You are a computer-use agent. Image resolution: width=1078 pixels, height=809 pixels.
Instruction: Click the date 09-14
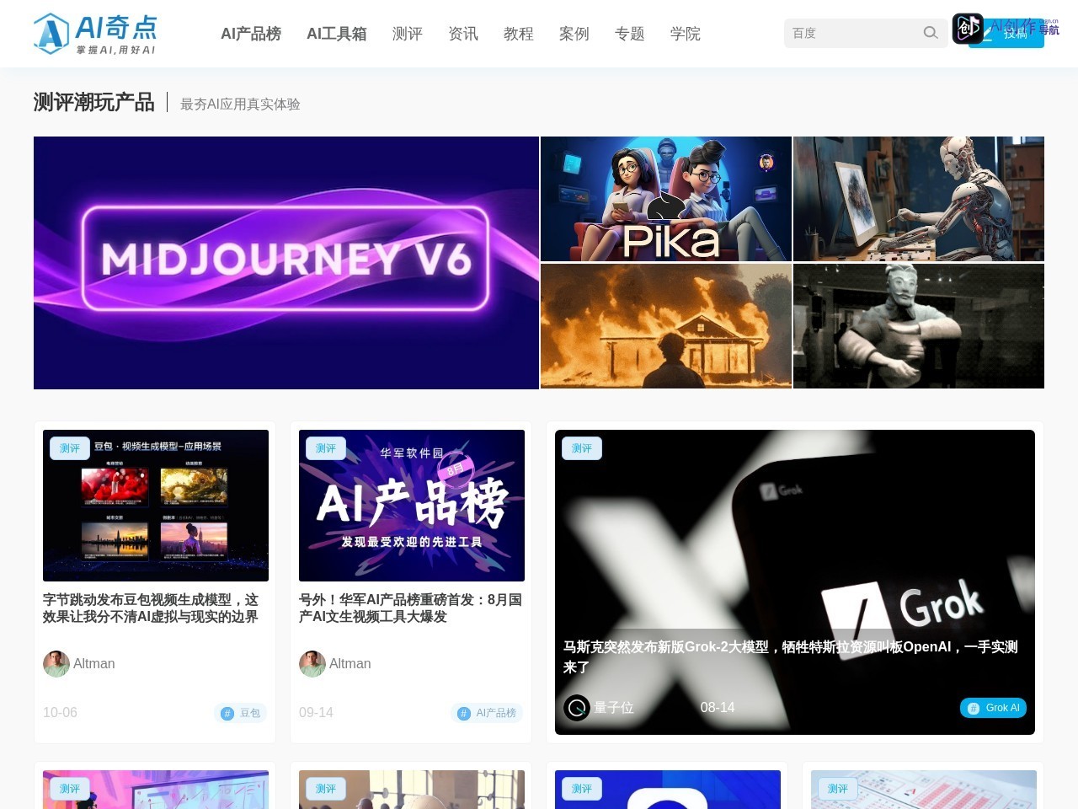click(x=316, y=713)
